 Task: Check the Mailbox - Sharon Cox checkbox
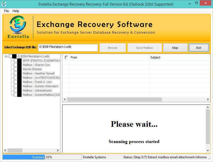tap(15, 65)
